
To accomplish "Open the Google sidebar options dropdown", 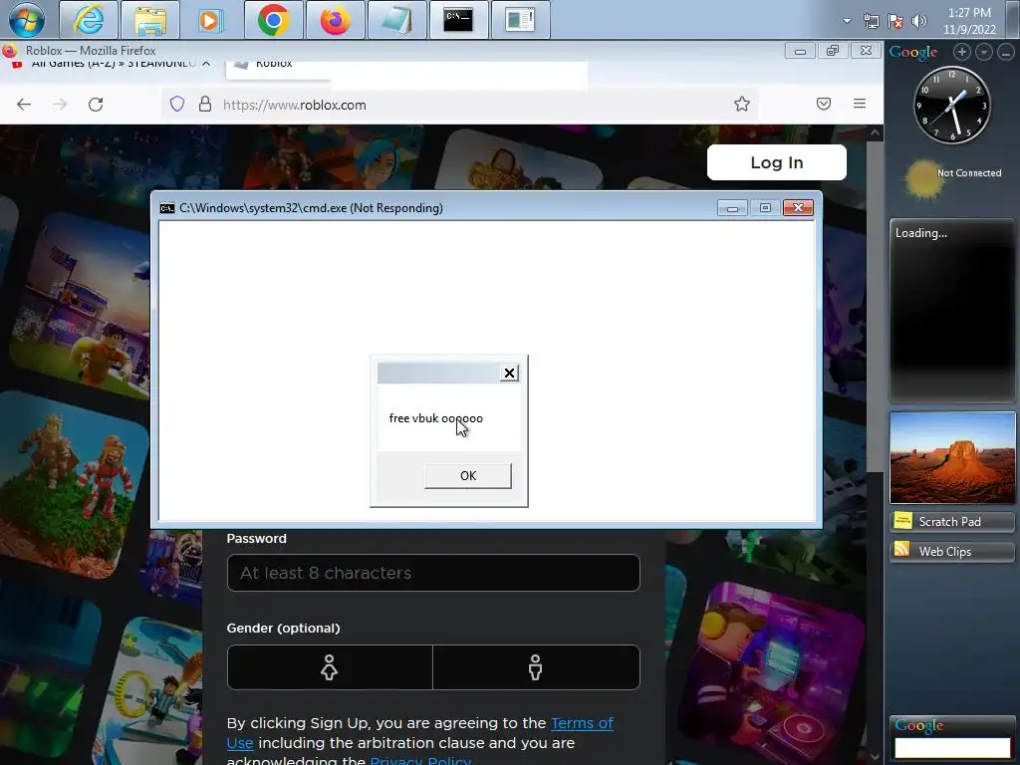I will [983, 52].
